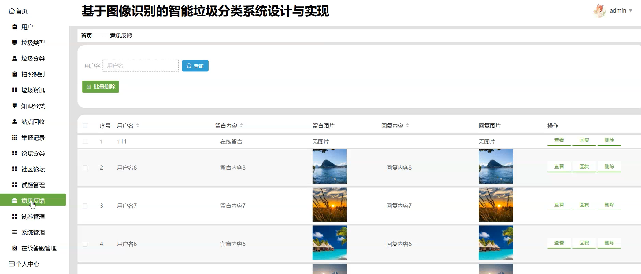Sort by 留言内容 column arrows
Viewport: 641px width, 274px height.
coord(241,126)
